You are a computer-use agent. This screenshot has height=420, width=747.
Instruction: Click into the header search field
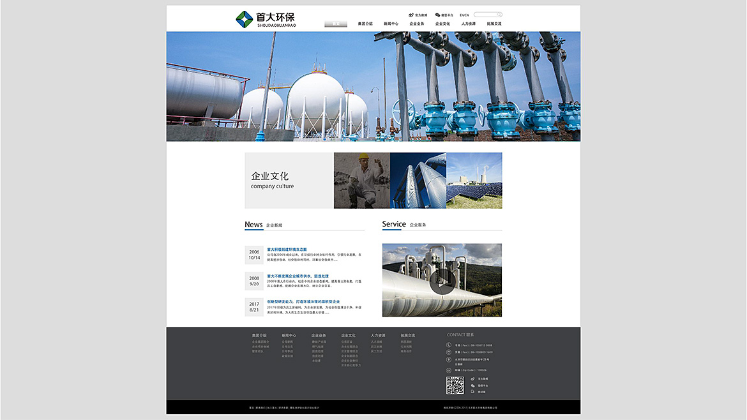(x=485, y=15)
